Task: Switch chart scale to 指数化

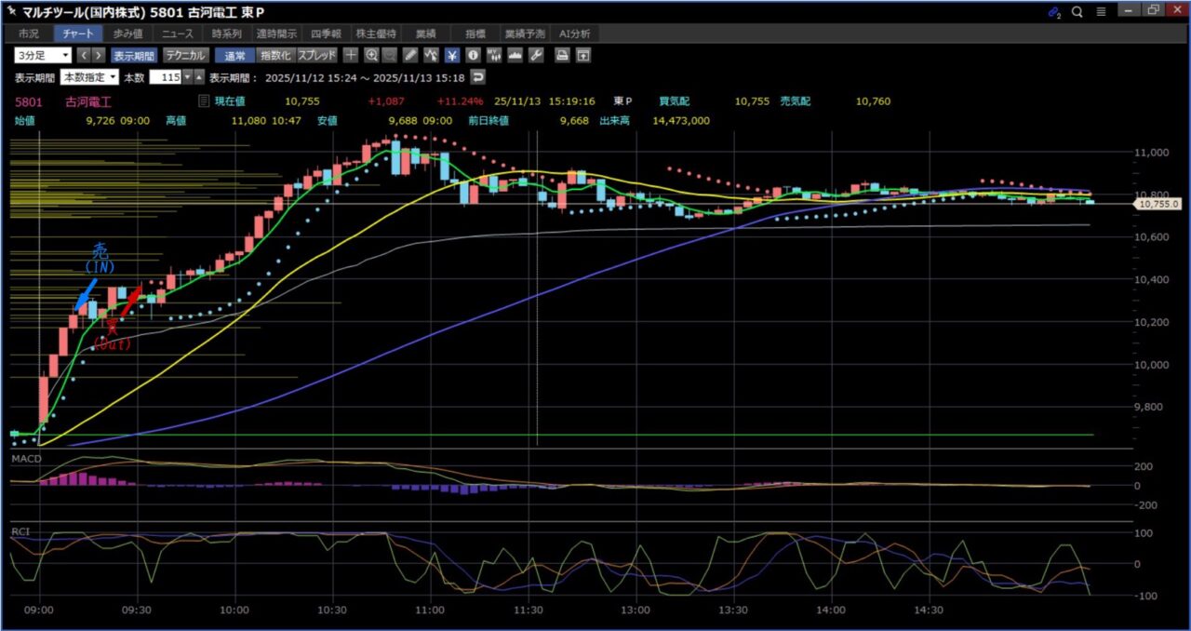Action: (x=274, y=55)
